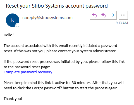Click the presence status circle on avatar
The height and width of the screenshot is (105, 134).
click(x=18, y=25)
